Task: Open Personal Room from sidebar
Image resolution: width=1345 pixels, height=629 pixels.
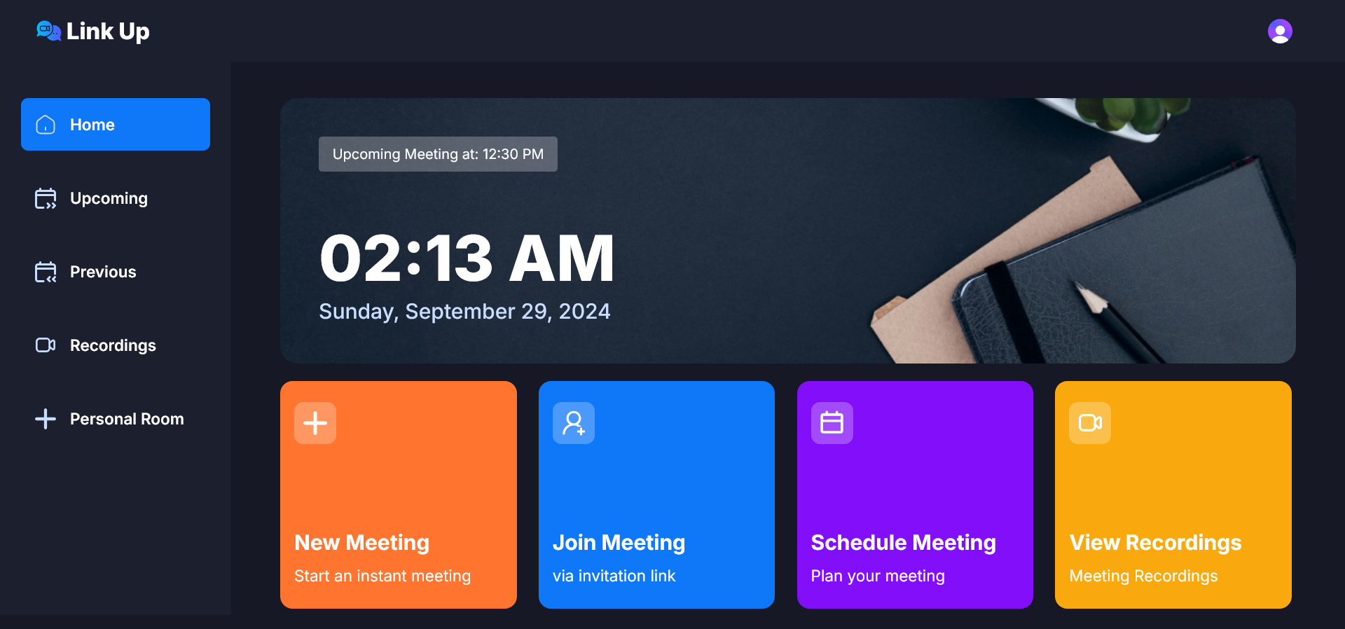Action: [x=116, y=419]
